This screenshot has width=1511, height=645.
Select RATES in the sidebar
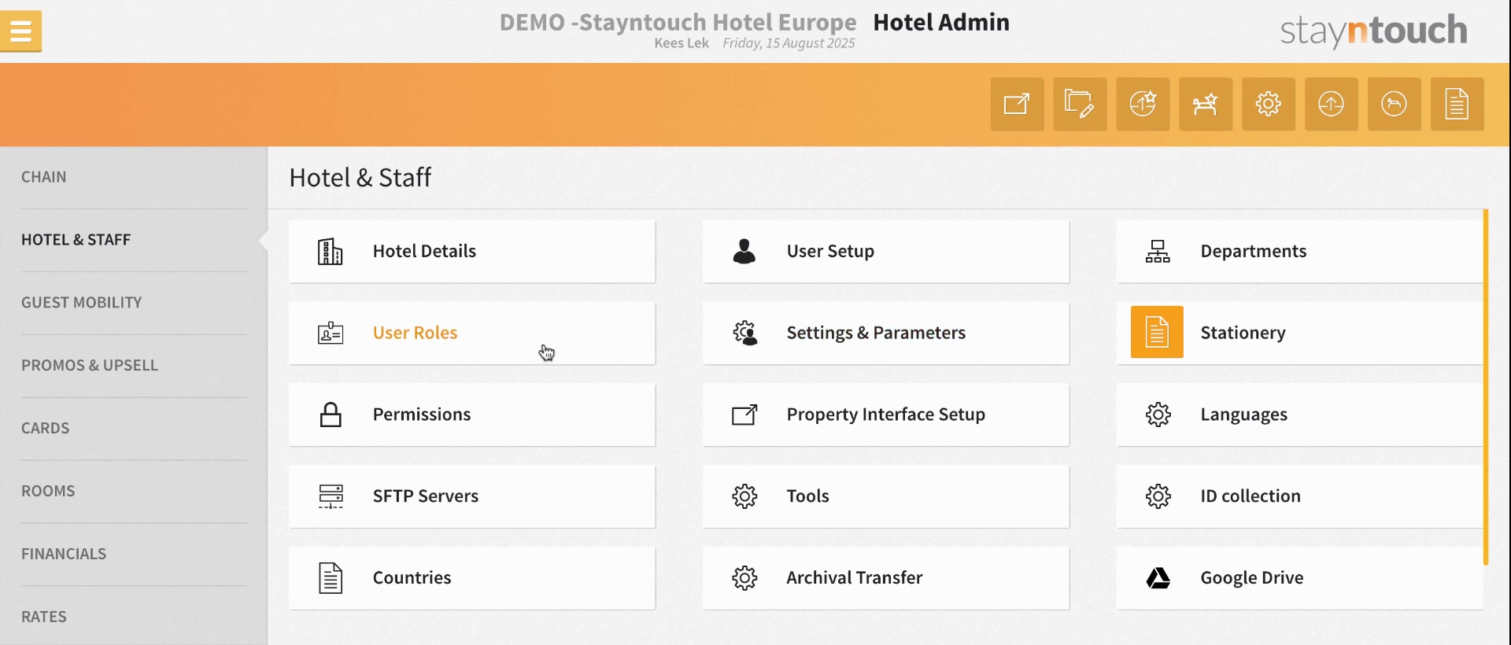click(44, 617)
